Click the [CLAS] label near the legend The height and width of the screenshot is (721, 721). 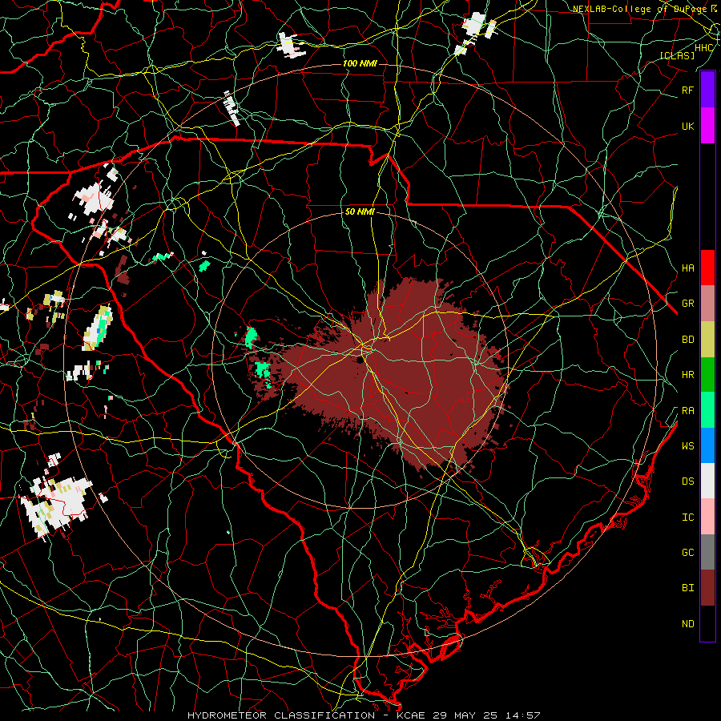click(677, 55)
